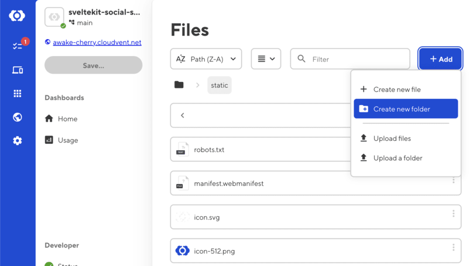The height and width of the screenshot is (266, 473).
Task: Click the Add button
Action: 440,59
